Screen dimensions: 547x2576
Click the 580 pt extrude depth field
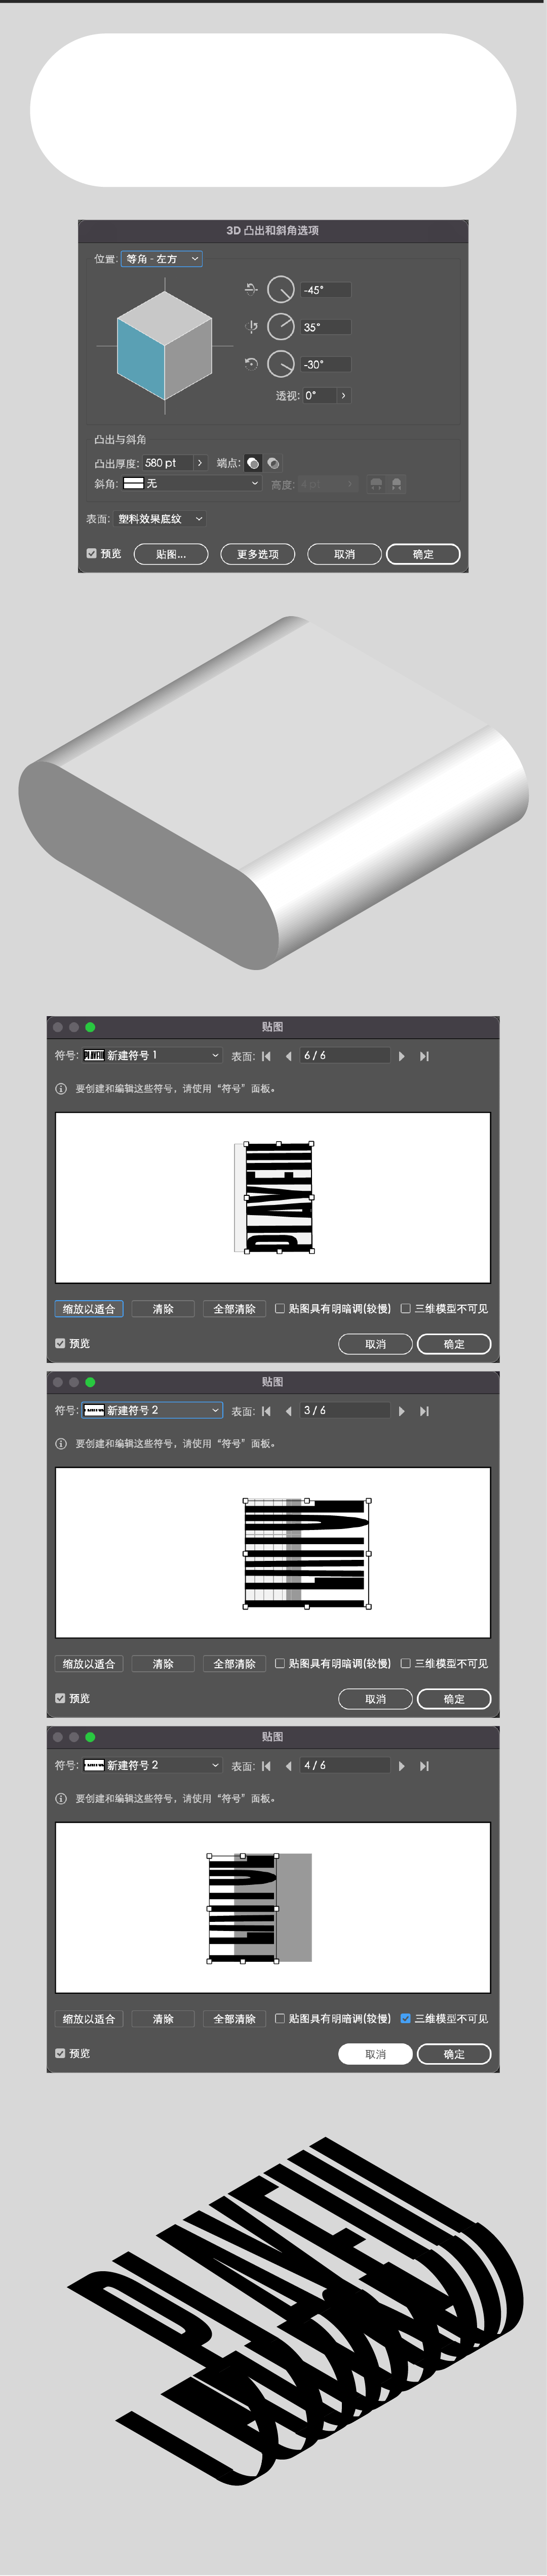(x=167, y=463)
